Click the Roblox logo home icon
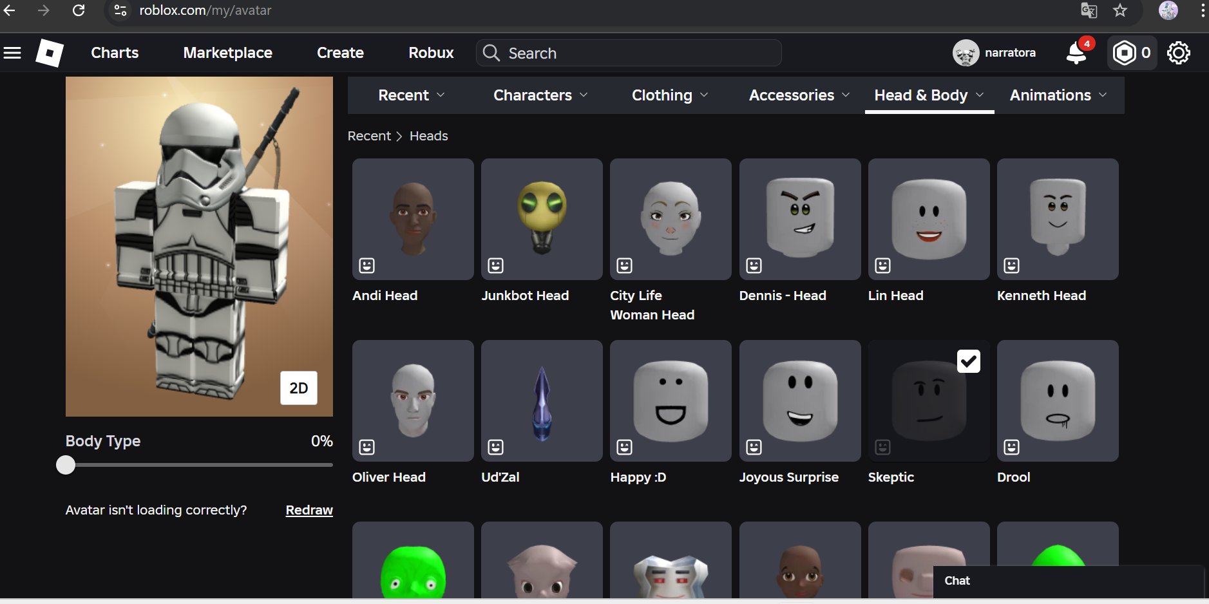 (50, 53)
